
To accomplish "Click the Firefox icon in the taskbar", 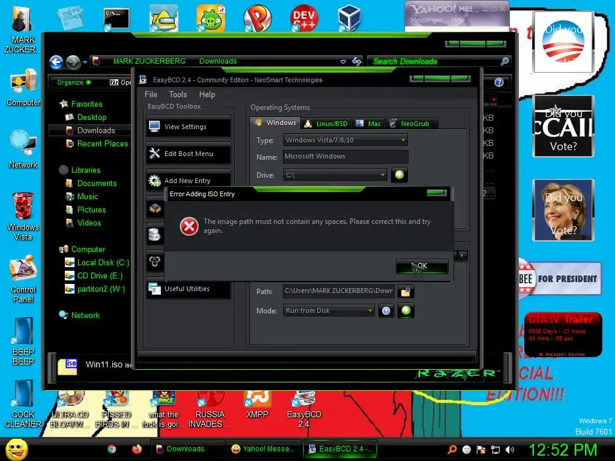I will click(x=136, y=449).
